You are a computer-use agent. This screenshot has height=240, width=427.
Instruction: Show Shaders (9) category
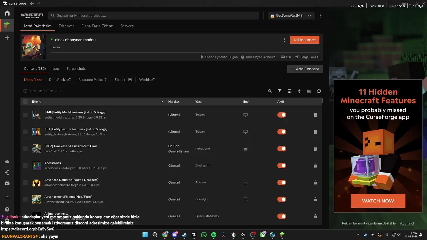(123, 80)
